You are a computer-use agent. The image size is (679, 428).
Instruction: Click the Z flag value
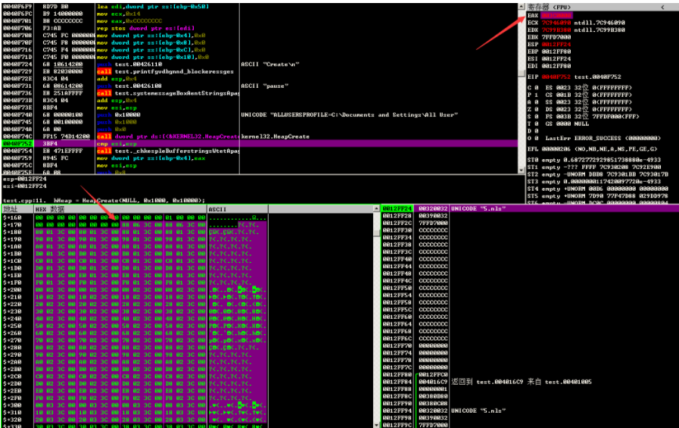pos(537,109)
